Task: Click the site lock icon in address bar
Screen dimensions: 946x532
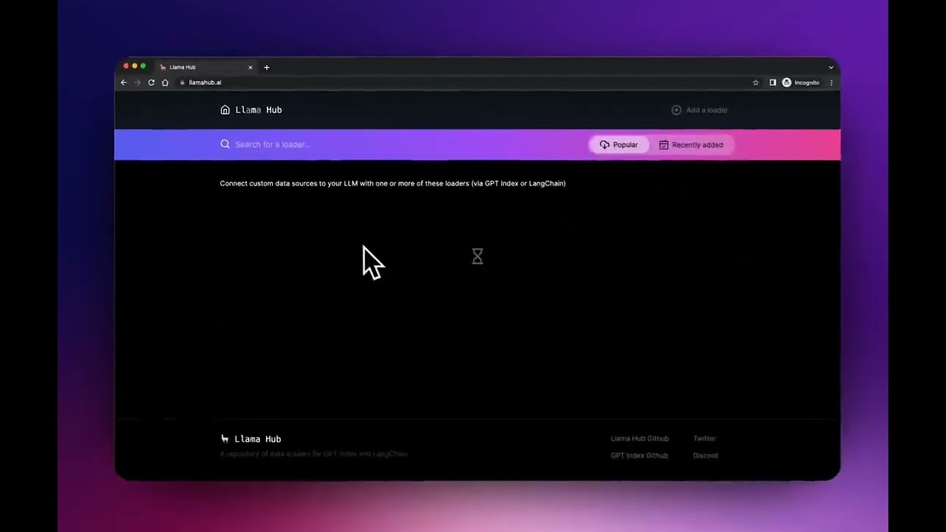Action: (x=183, y=83)
